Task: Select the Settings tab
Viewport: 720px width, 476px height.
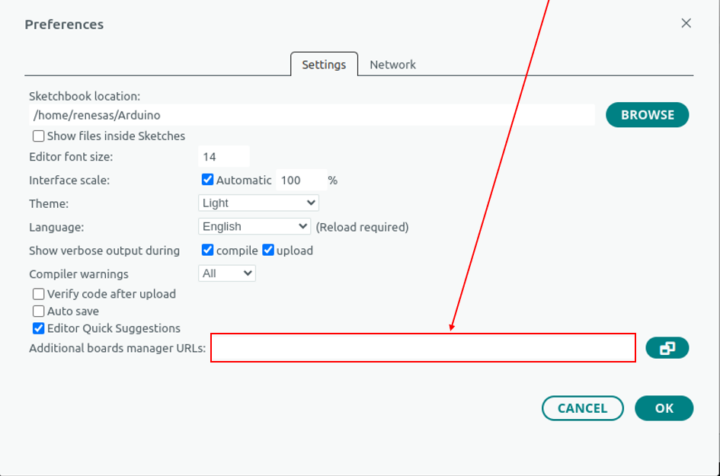Action: point(324,65)
